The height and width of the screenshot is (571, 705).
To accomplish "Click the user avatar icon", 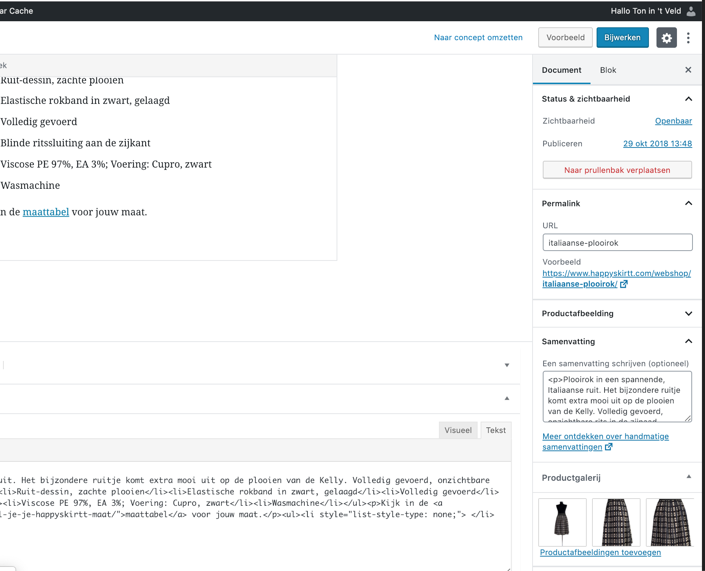I will click(691, 11).
